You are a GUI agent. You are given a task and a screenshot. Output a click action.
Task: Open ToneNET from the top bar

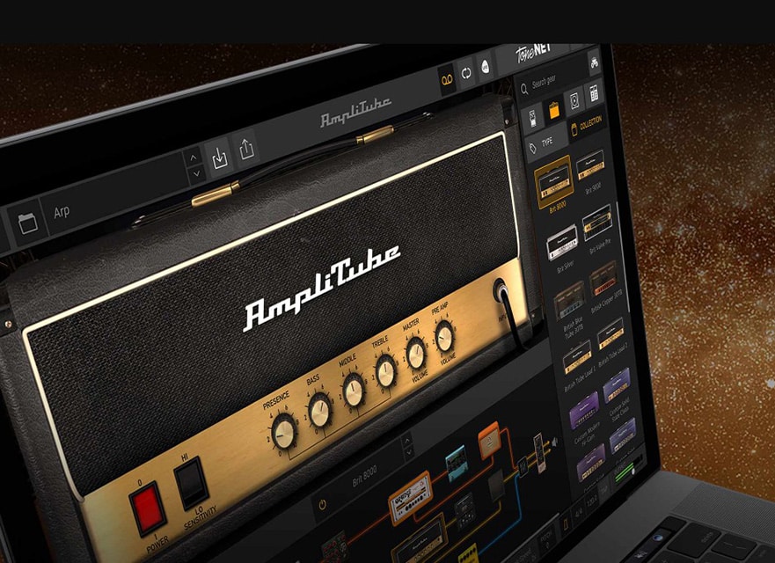[533, 52]
